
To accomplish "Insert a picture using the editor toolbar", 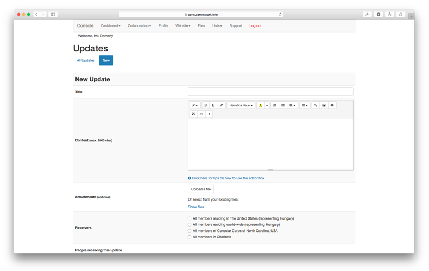I will pyautogui.click(x=324, y=105).
